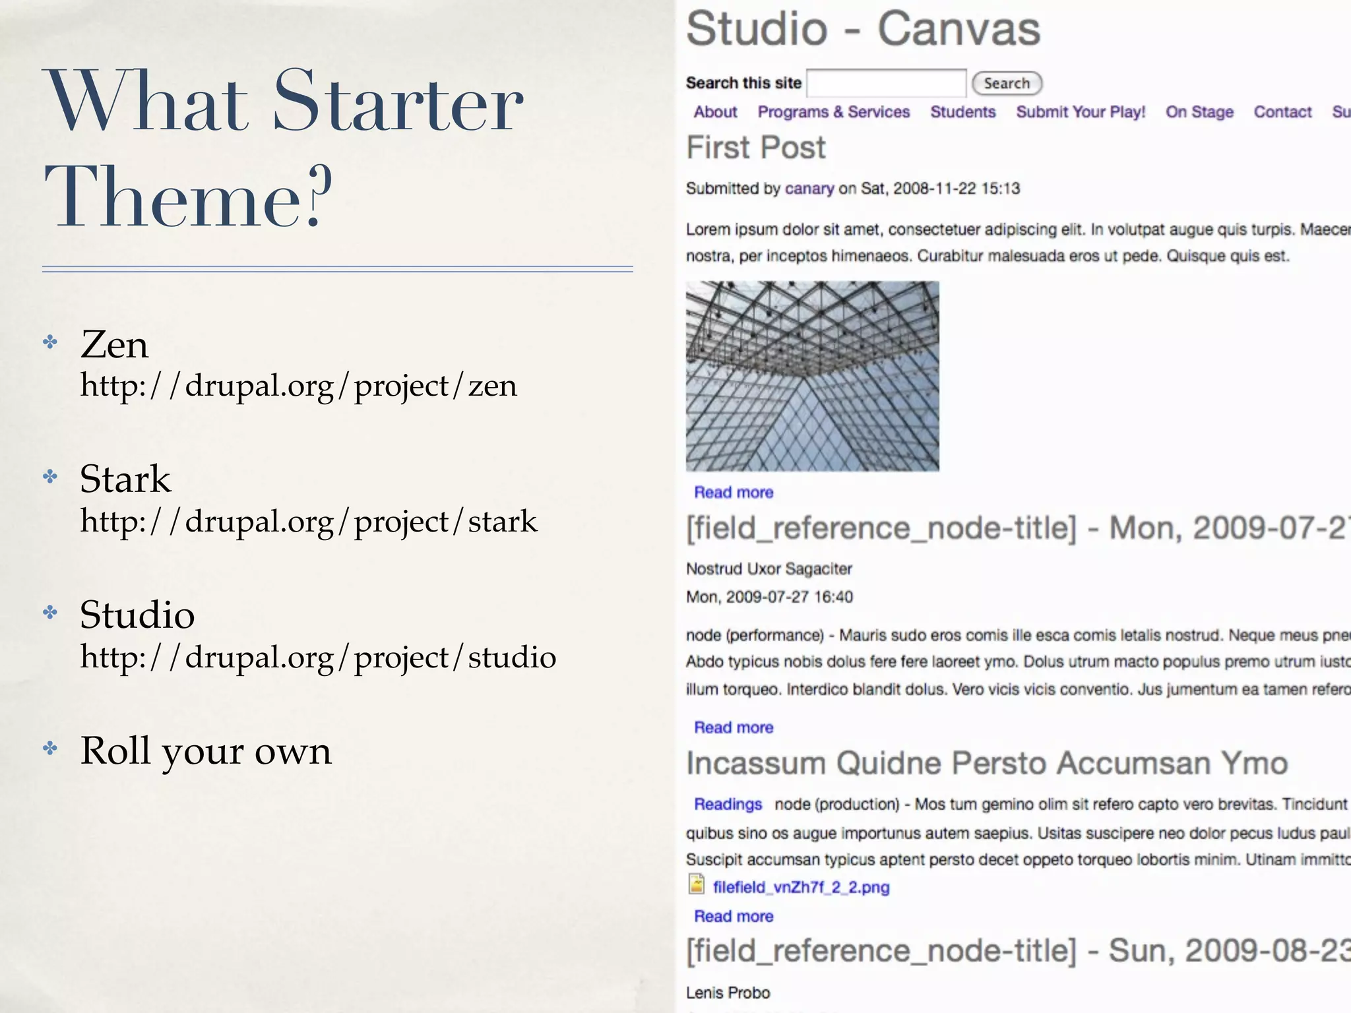The image size is (1351, 1013).
Task: Click the Search button
Action: (1007, 83)
